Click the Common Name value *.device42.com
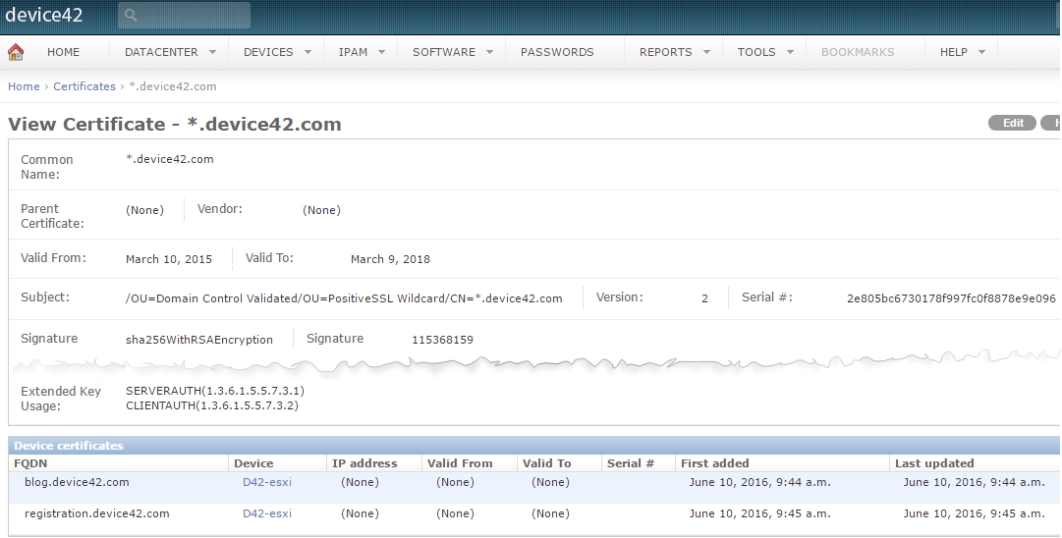Image resolution: width=1062 pixels, height=538 pixels. point(169,159)
